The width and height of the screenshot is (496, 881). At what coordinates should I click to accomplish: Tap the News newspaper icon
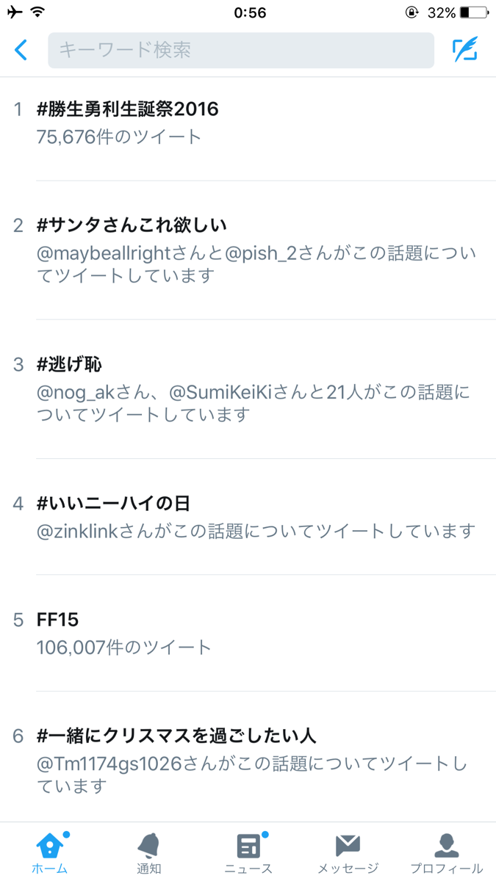click(248, 846)
